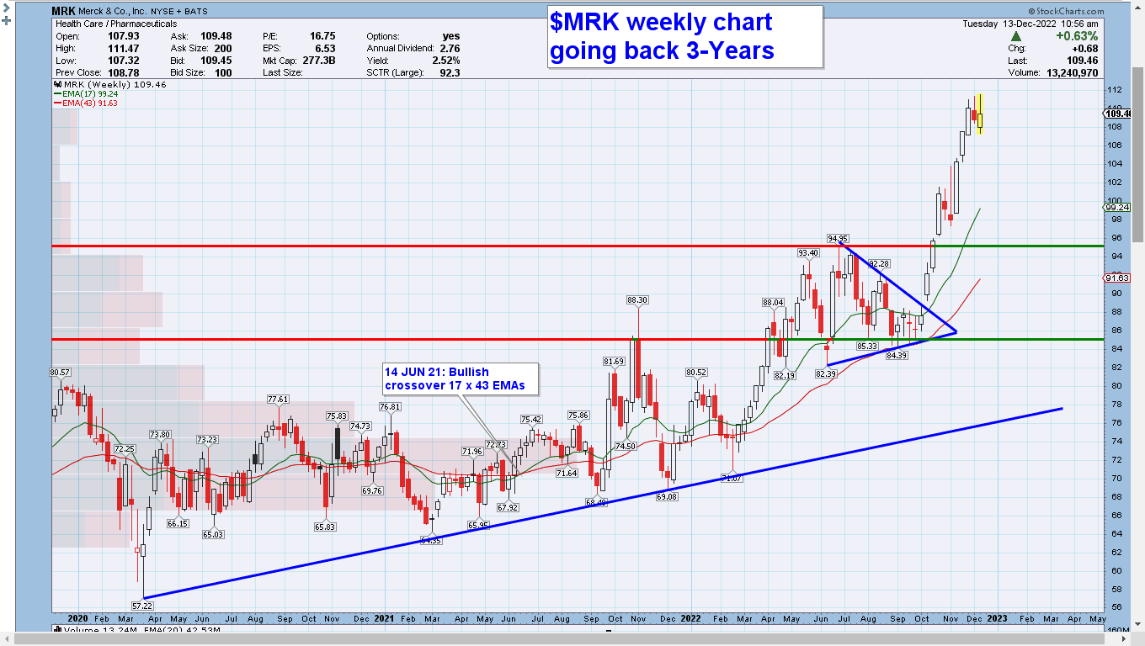Screen dimensions: 1145x646
Task: Click the green up-triangle change indicator
Action: coord(1016,36)
